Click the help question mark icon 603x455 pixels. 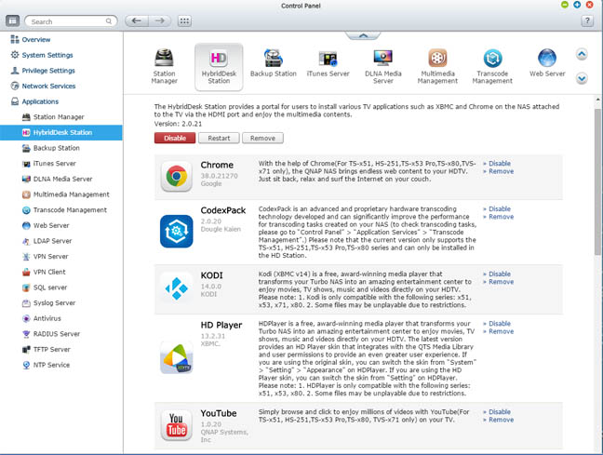[588, 20]
